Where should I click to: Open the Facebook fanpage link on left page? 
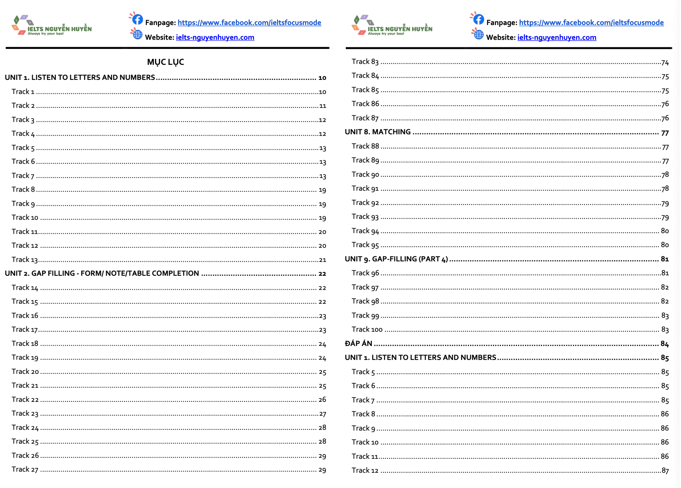[249, 23]
